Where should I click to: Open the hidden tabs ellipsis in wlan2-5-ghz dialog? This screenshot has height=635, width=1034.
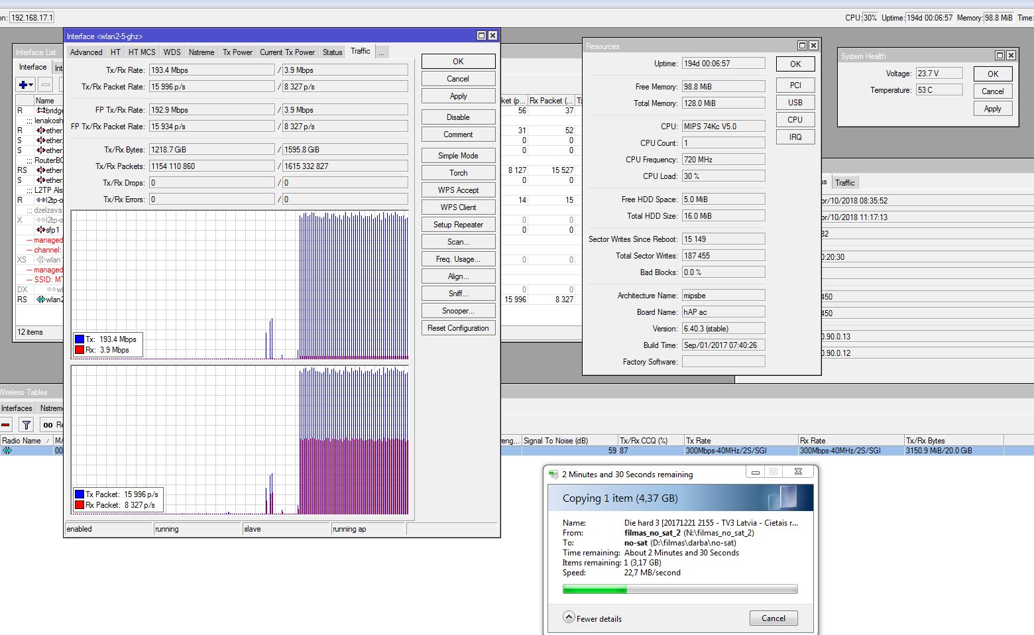click(x=381, y=52)
